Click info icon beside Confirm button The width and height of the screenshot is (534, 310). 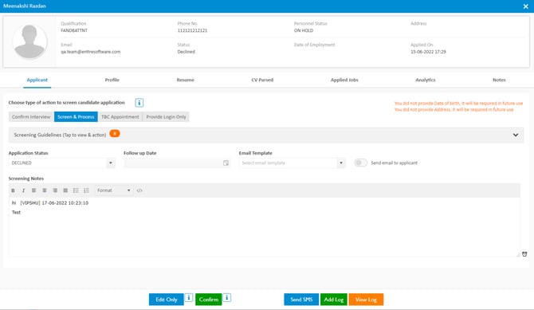click(x=227, y=298)
